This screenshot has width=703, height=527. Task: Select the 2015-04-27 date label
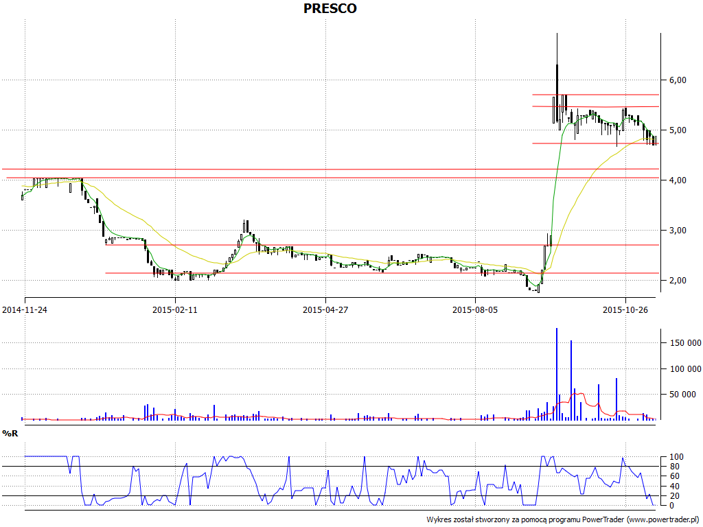325,310
